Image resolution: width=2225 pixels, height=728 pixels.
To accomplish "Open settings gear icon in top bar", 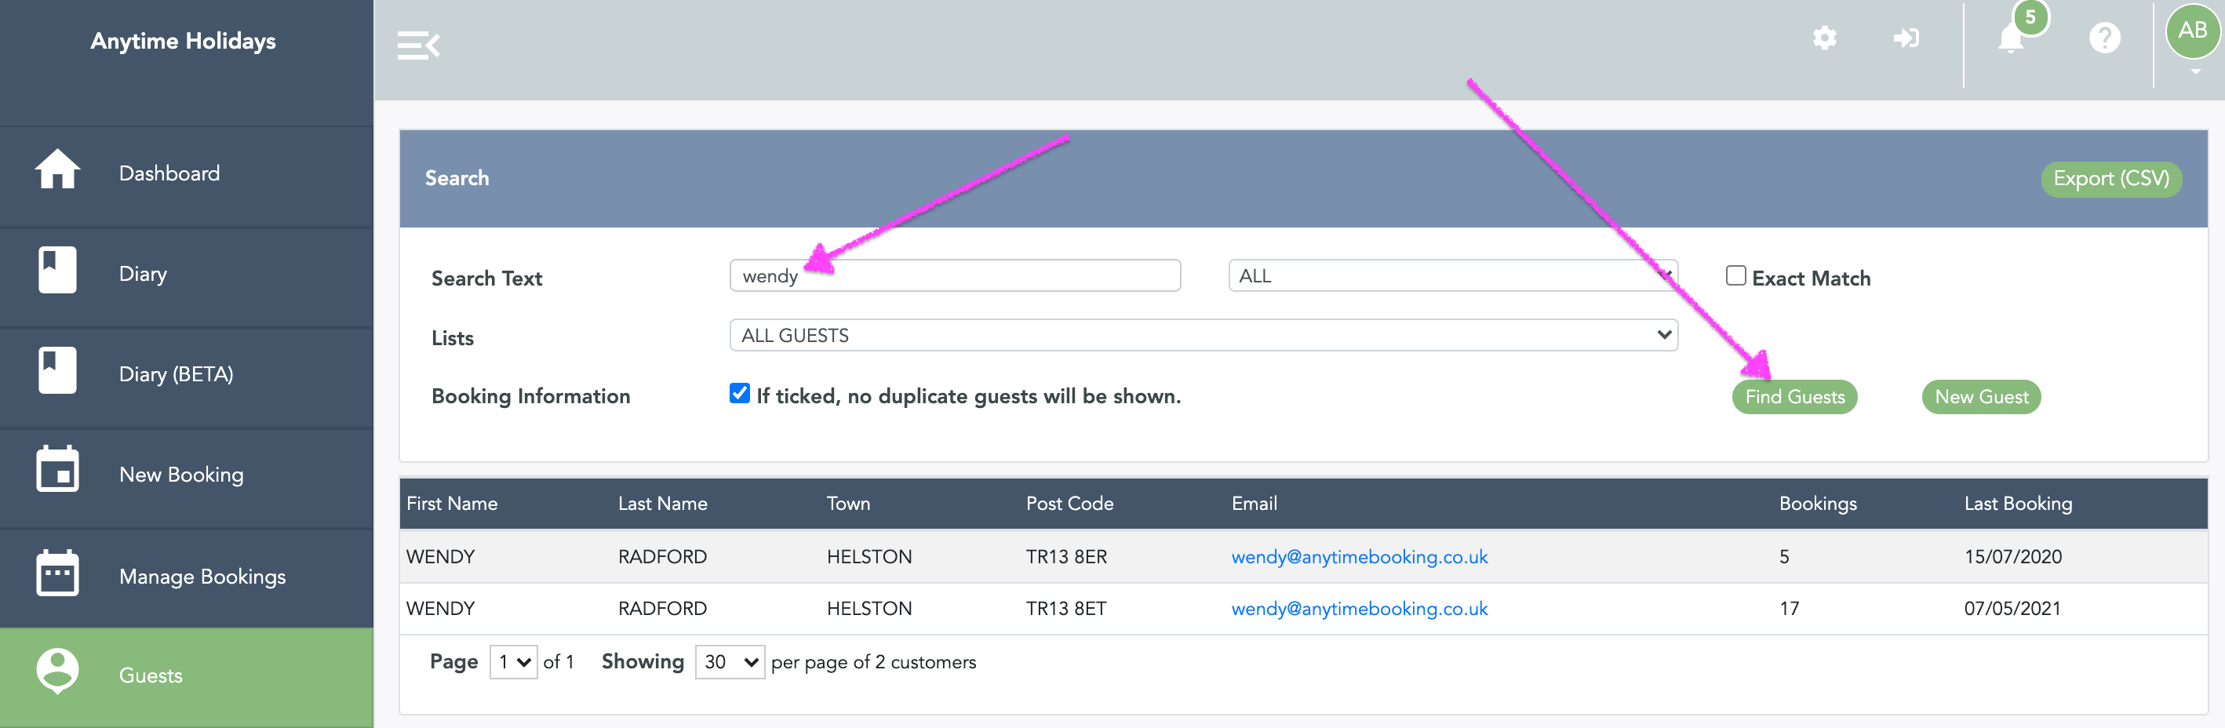I will point(1824,38).
